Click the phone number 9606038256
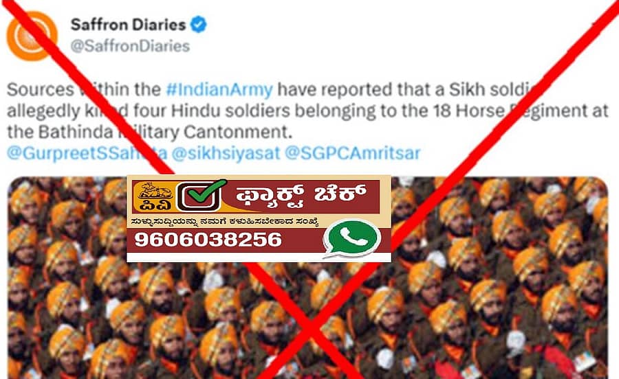This screenshot has height=379, width=619. click(x=208, y=240)
